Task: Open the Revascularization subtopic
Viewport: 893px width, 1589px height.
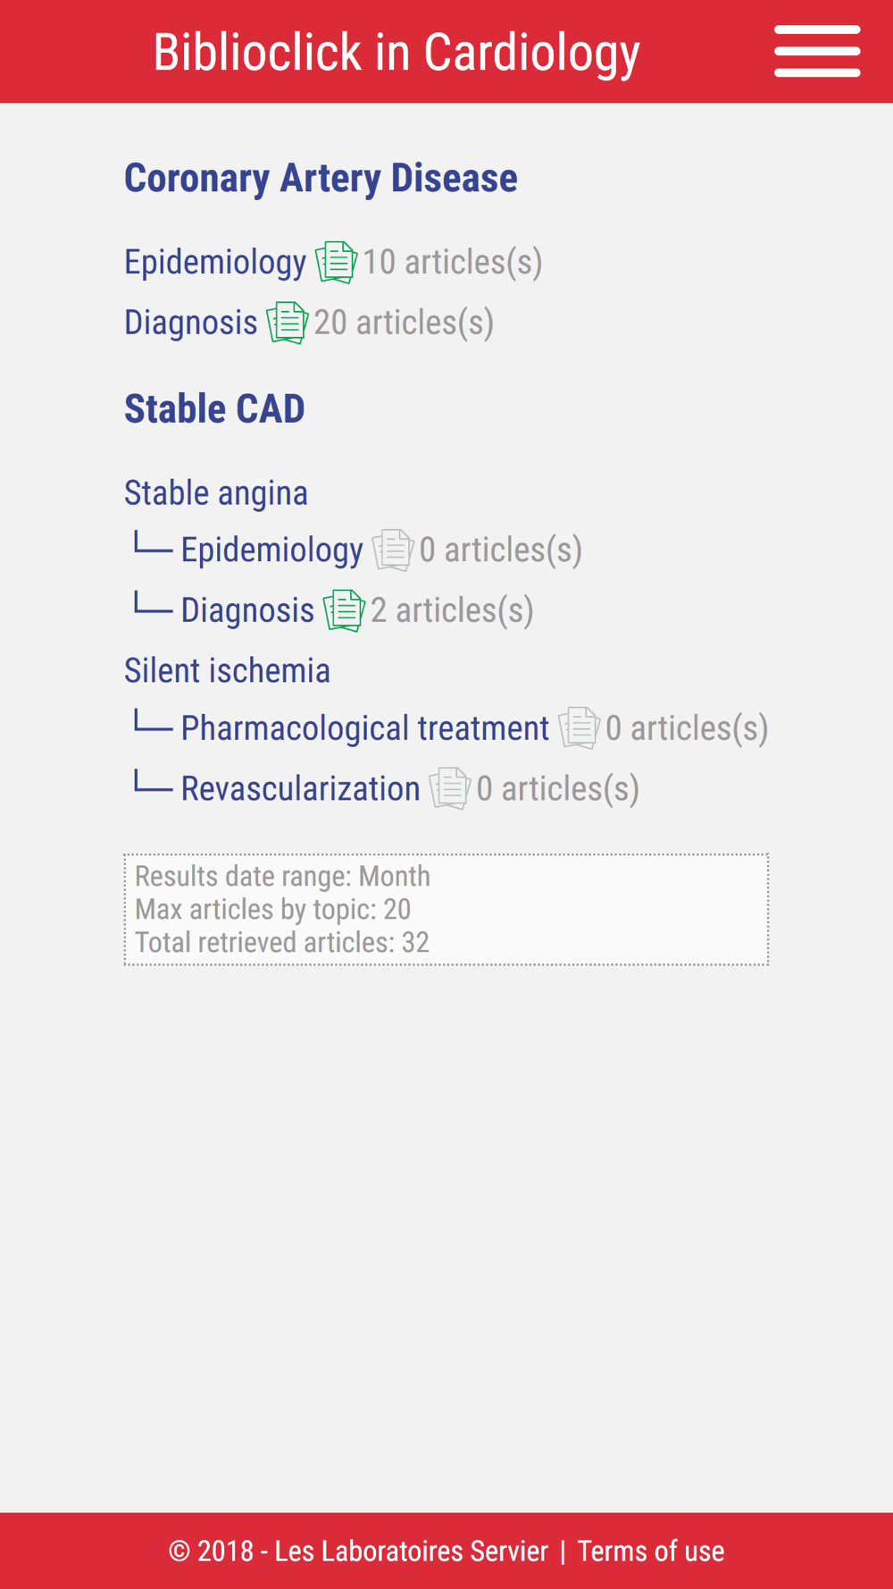Action: 300,788
